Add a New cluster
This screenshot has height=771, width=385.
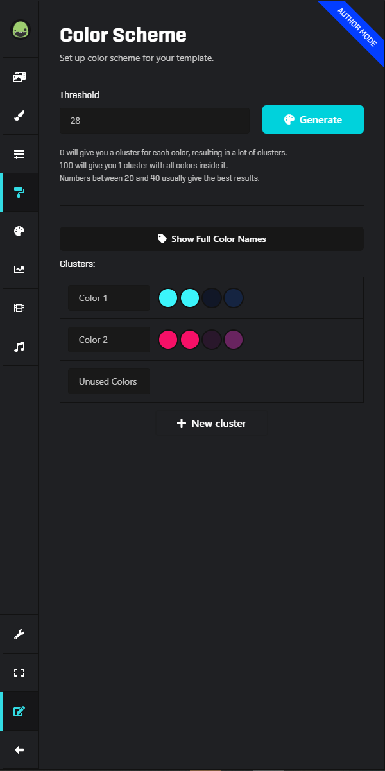tap(212, 424)
